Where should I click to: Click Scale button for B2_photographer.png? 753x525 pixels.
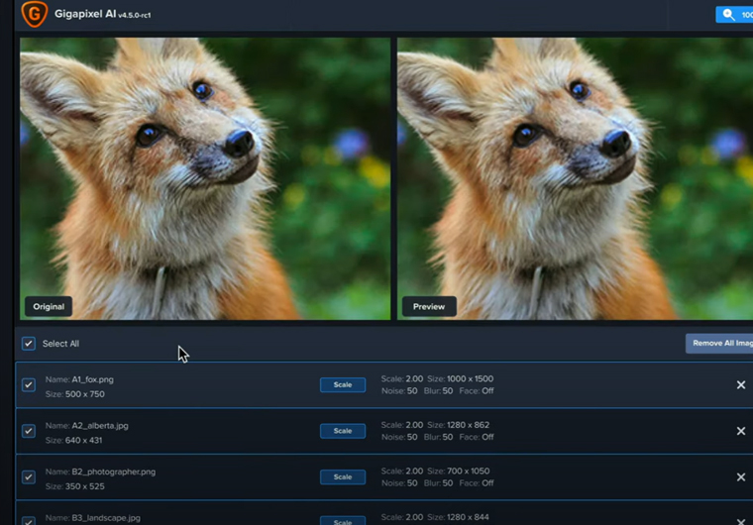343,477
